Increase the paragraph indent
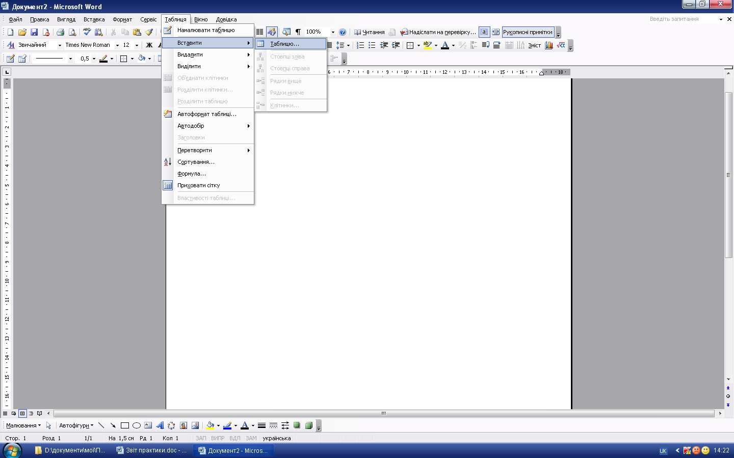 (x=396, y=45)
